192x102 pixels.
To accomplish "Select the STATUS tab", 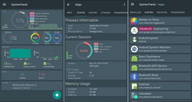I will tap(81, 13).
